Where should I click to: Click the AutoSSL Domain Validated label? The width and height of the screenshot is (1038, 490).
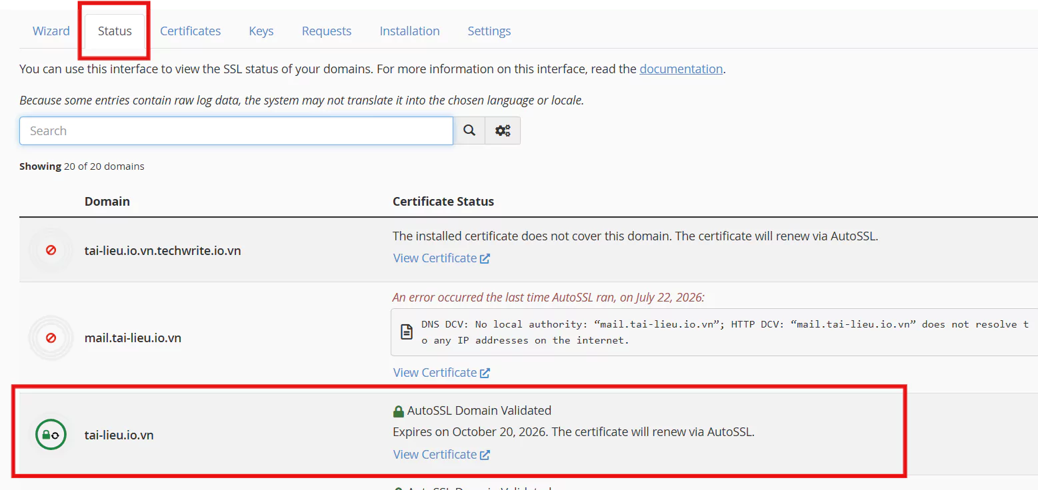(479, 411)
